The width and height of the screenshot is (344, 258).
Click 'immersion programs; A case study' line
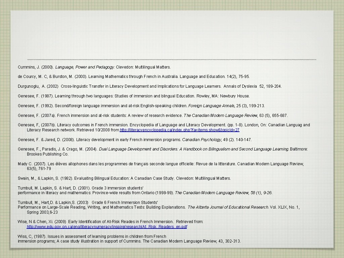pos(129,241)
